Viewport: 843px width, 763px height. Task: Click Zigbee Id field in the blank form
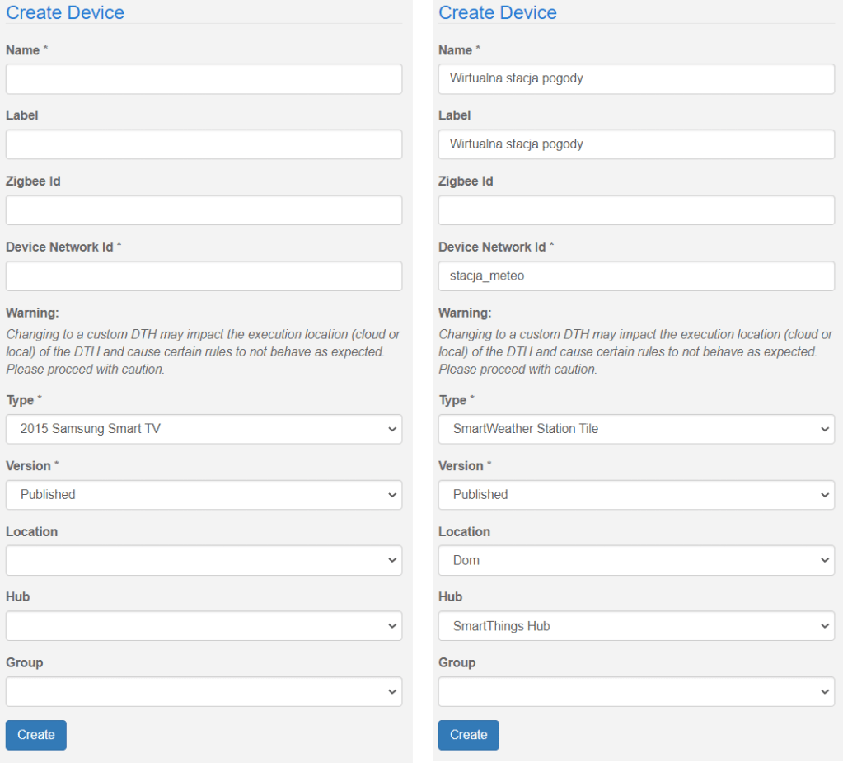[x=204, y=210]
